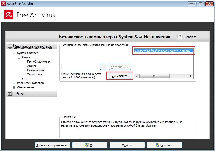
Task: Click the shield icon on Принять button
Action: 158,145
